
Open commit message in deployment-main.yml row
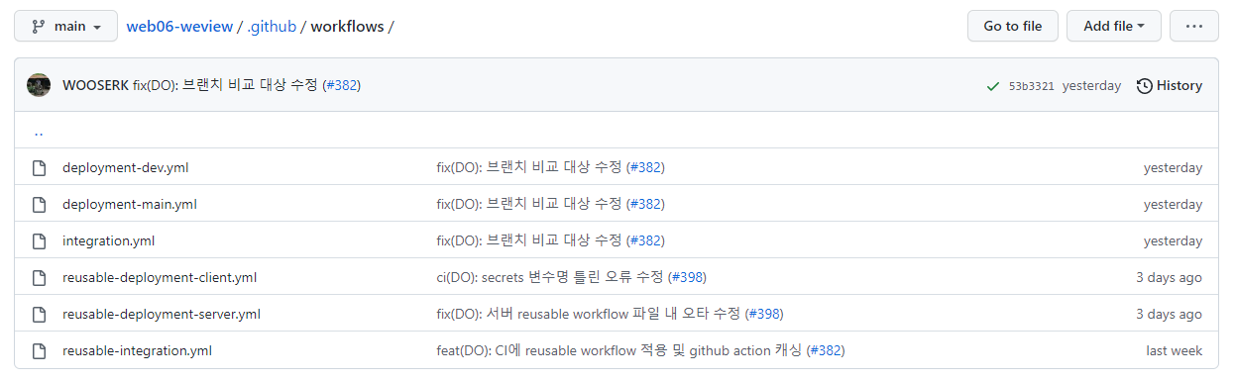click(529, 204)
